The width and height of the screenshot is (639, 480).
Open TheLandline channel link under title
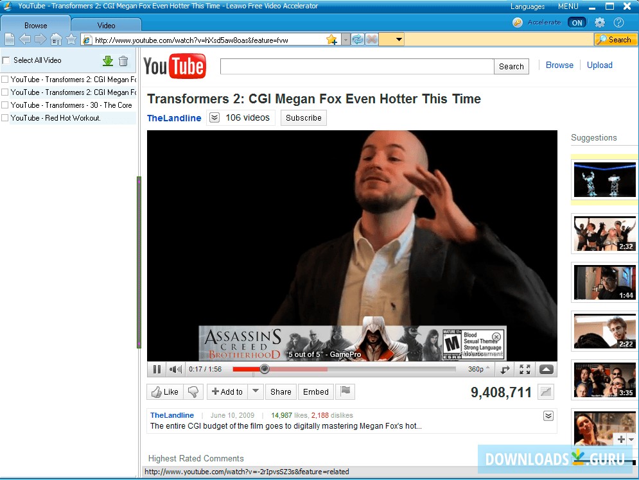click(x=174, y=118)
